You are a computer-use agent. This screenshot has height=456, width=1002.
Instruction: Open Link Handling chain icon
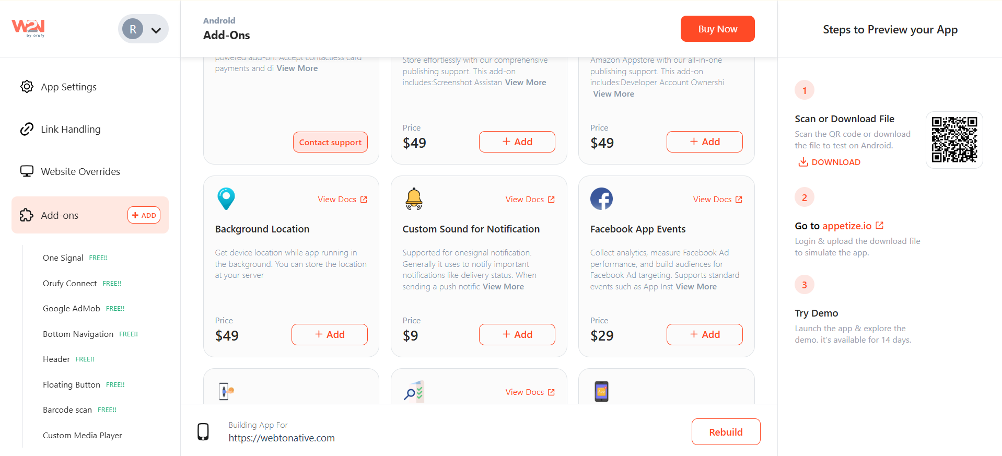27,129
